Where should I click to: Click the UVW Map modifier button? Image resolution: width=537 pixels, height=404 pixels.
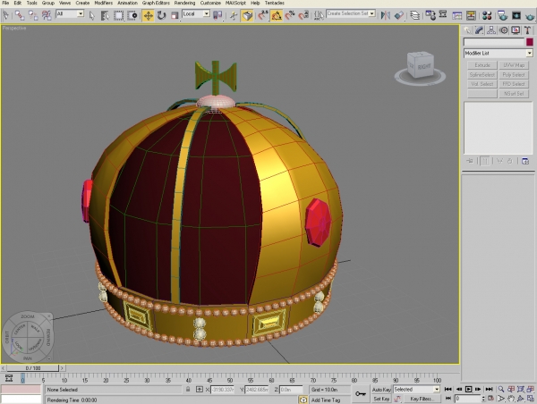pyautogui.click(x=514, y=65)
